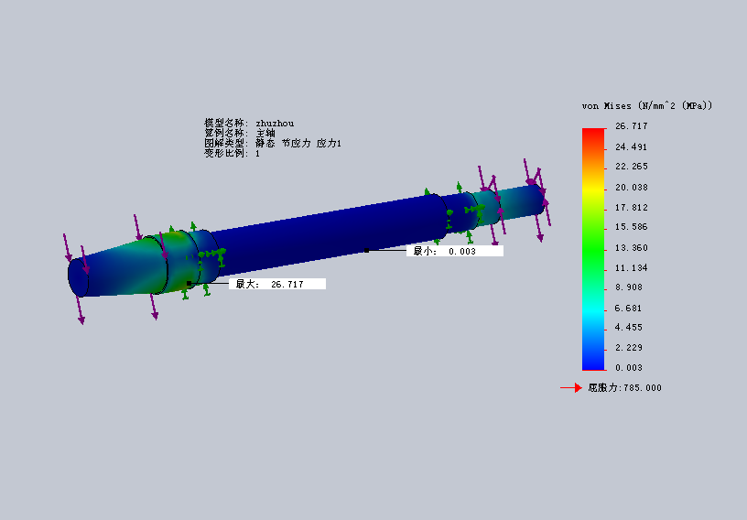
Task: Click the minimum stress marker on shaft
Action: (x=366, y=250)
